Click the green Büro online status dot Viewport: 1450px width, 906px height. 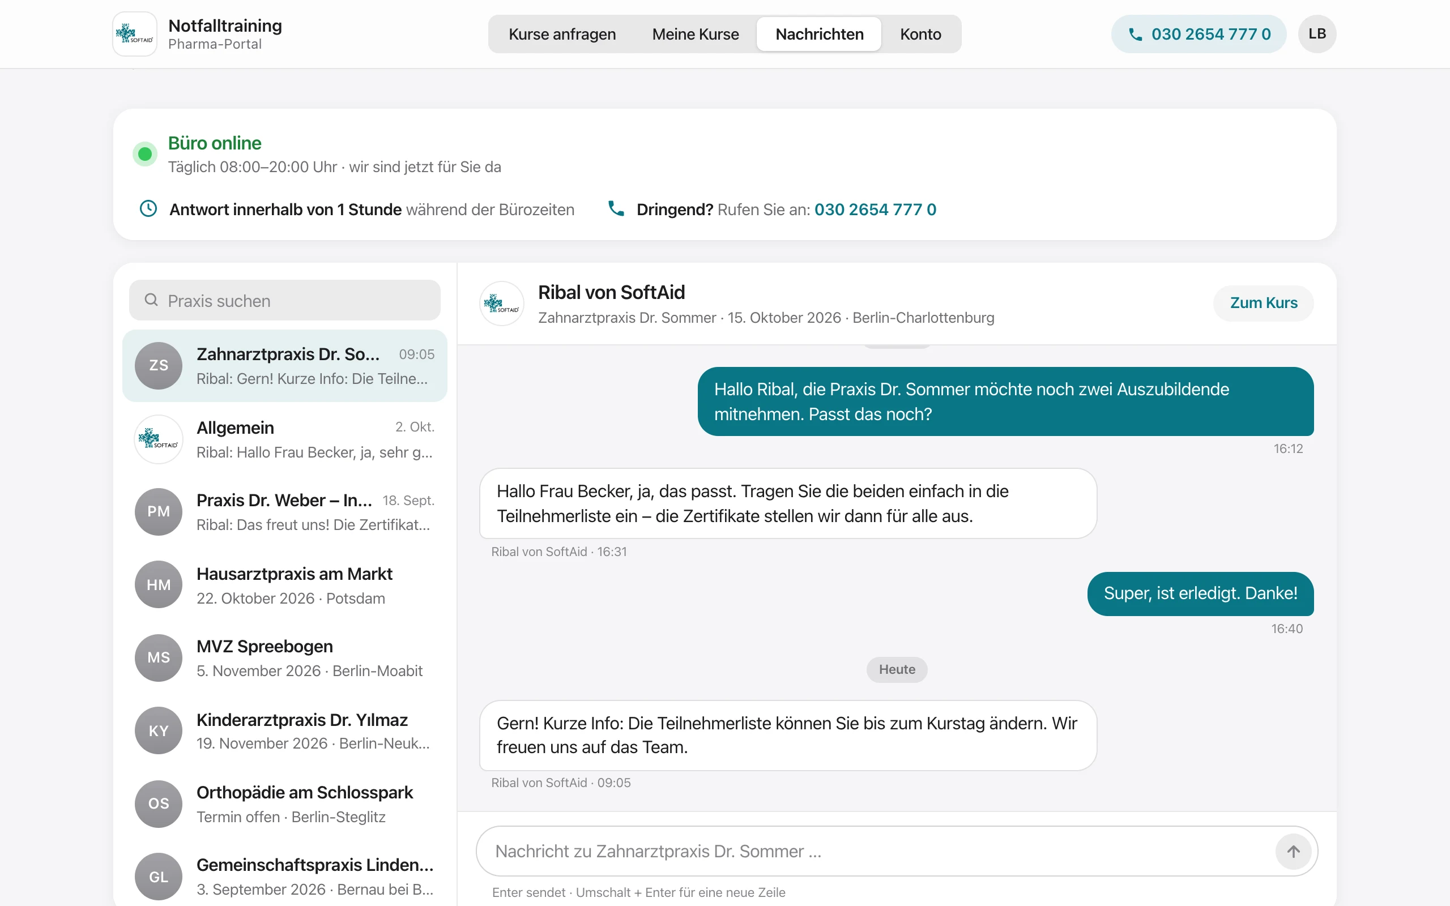point(144,154)
